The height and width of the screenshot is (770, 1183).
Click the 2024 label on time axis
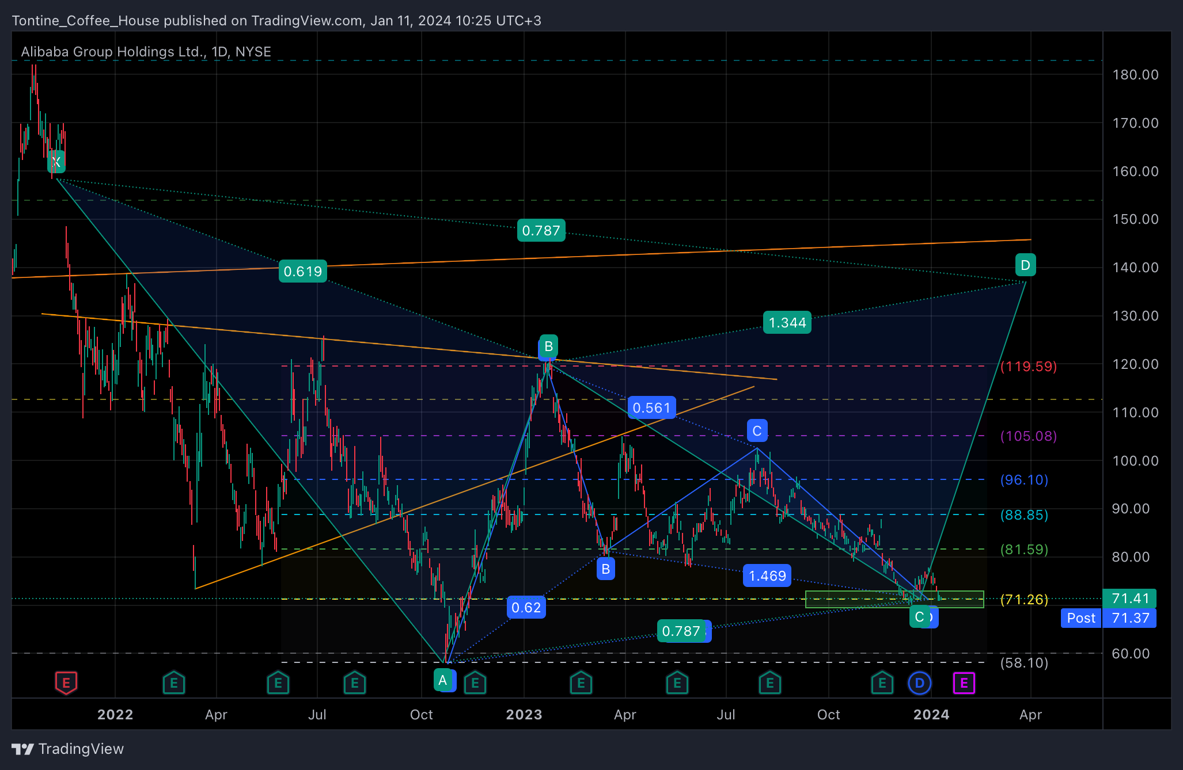(931, 714)
